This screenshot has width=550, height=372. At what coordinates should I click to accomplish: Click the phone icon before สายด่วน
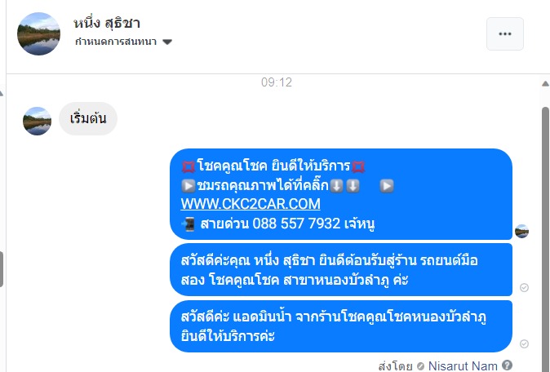click(x=188, y=224)
